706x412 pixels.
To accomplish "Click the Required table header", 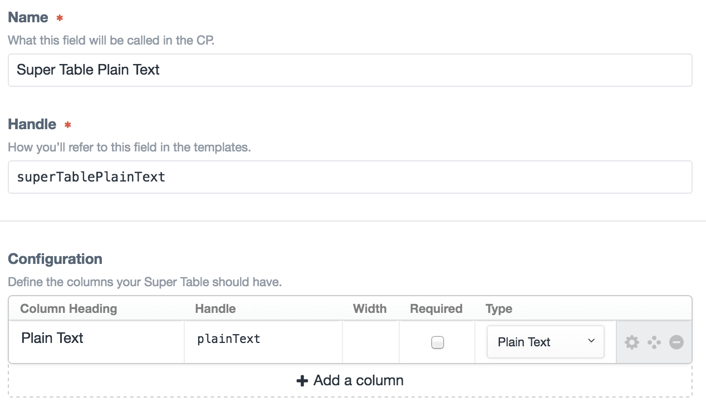I will (436, 308).
